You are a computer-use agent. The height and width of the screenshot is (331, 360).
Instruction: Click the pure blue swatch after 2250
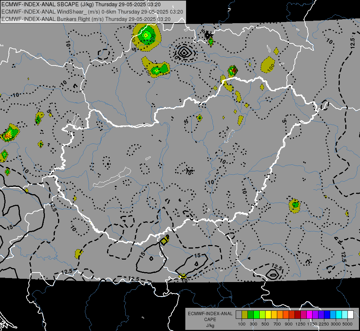(327, 315)
